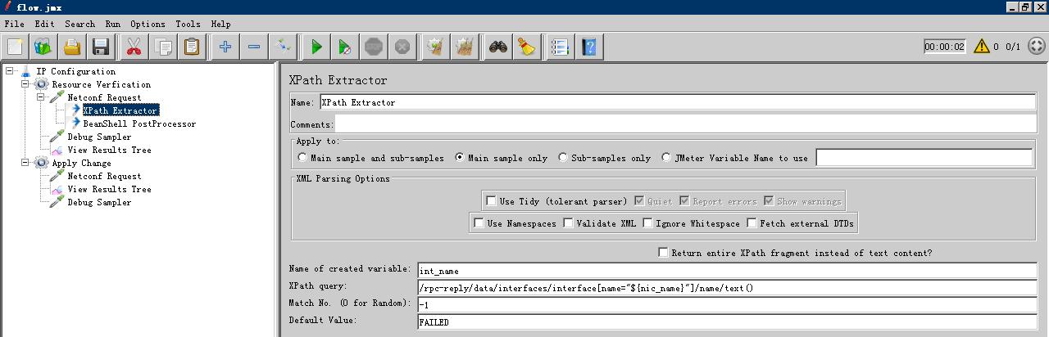Focus the JMeter Variable Name text box

924,158
